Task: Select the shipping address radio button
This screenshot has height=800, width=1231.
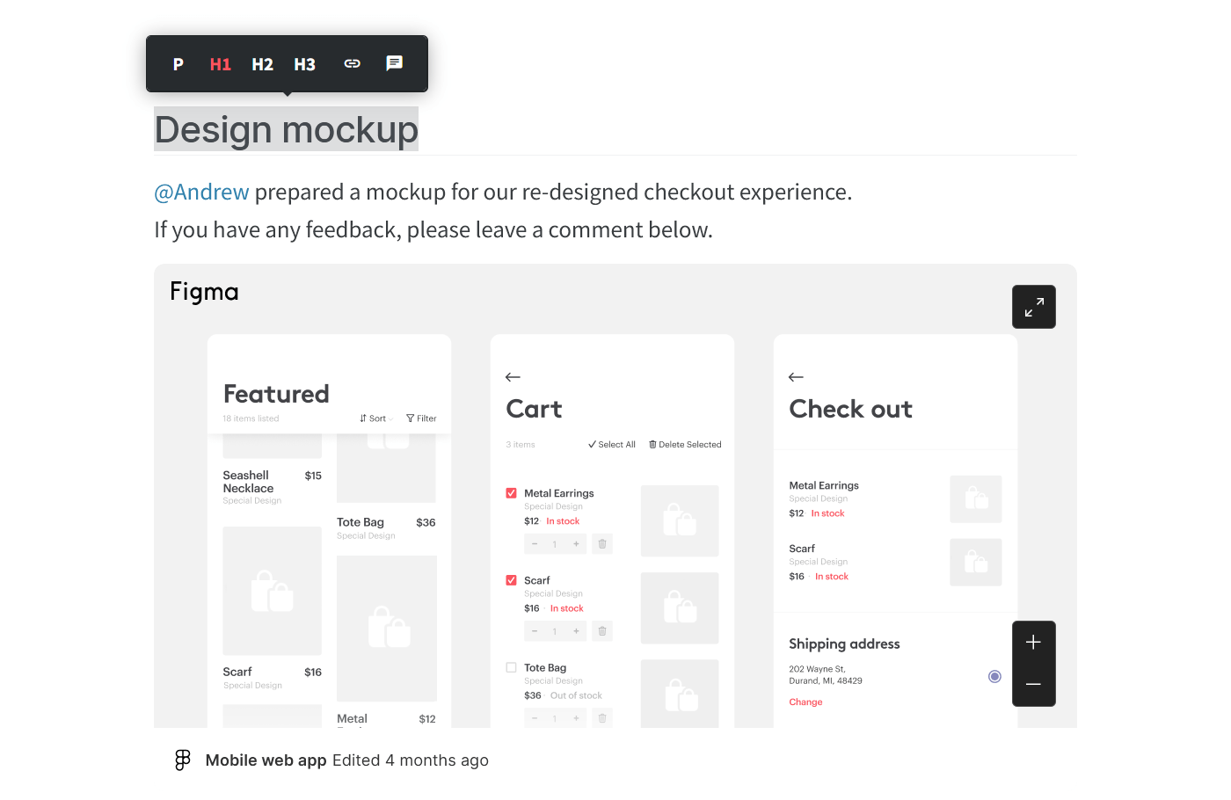Action: [994, 676]
